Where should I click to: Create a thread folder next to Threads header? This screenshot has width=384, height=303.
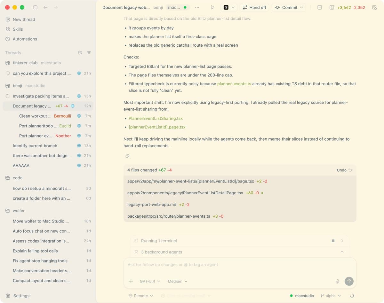[x=80, y=53]
